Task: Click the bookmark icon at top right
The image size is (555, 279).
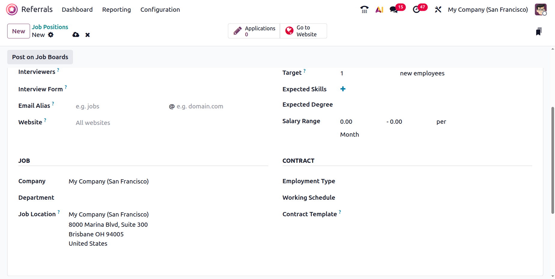Action: [x=539, y=32]
